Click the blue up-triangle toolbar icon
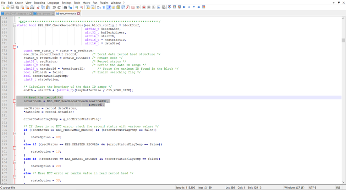The width and height of the screenshot is (346, 190). (189, 7)
